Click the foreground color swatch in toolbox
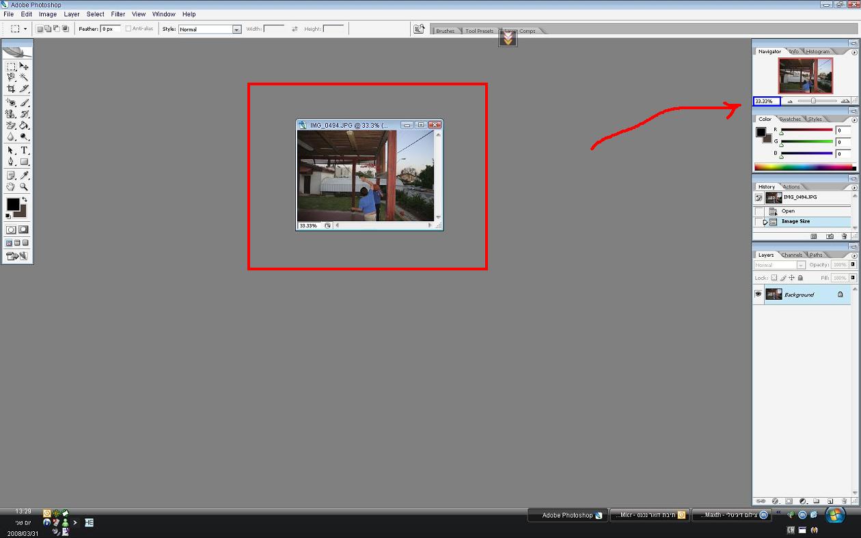The image size is (861, 538). coord(12,204)
